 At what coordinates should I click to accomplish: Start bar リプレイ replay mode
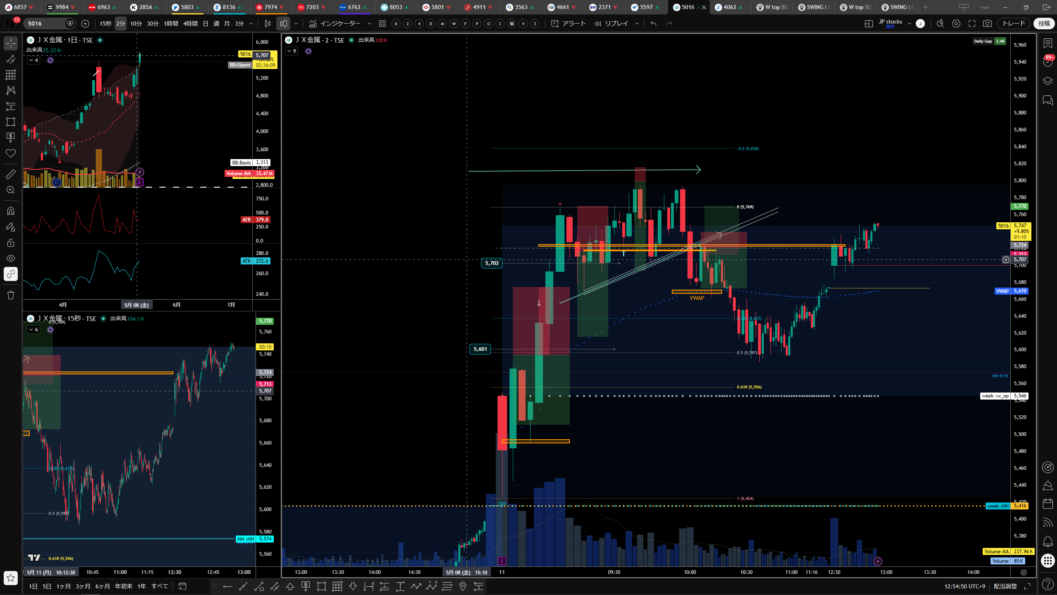coord(611,24)
